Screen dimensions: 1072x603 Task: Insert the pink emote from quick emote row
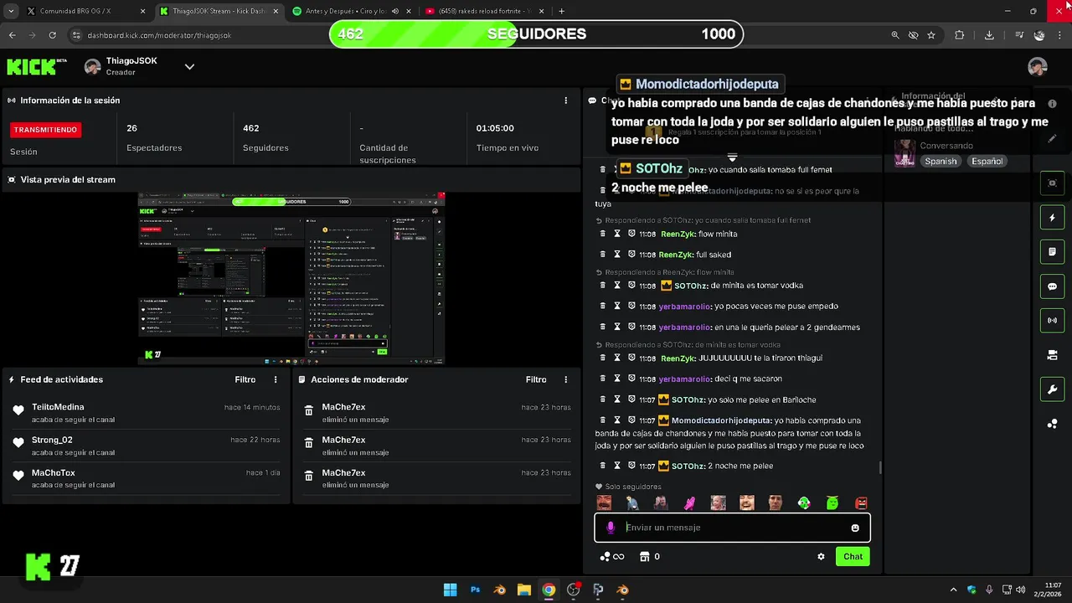(x=689, y=503)
